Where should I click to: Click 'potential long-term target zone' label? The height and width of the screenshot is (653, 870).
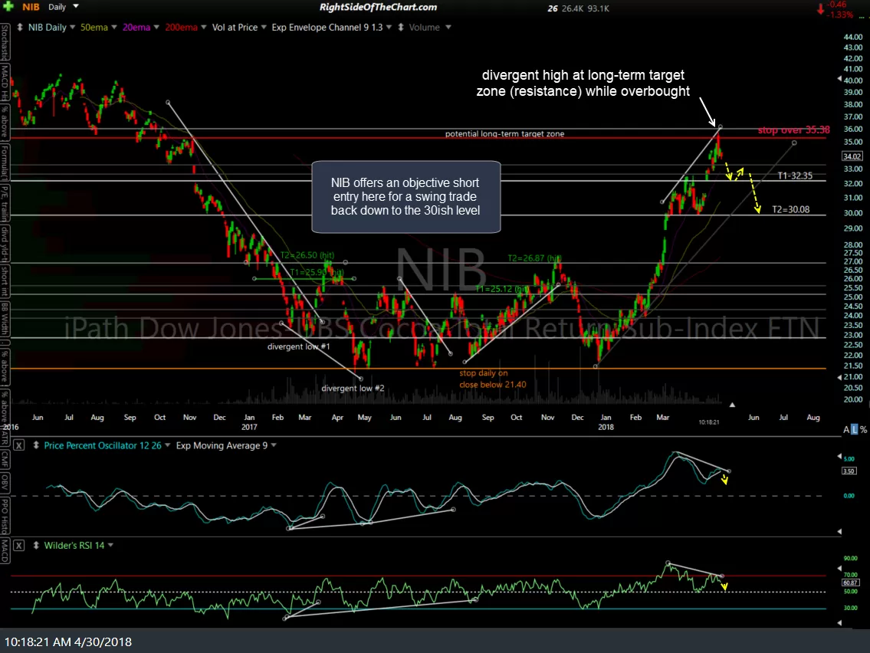point(504,133)
